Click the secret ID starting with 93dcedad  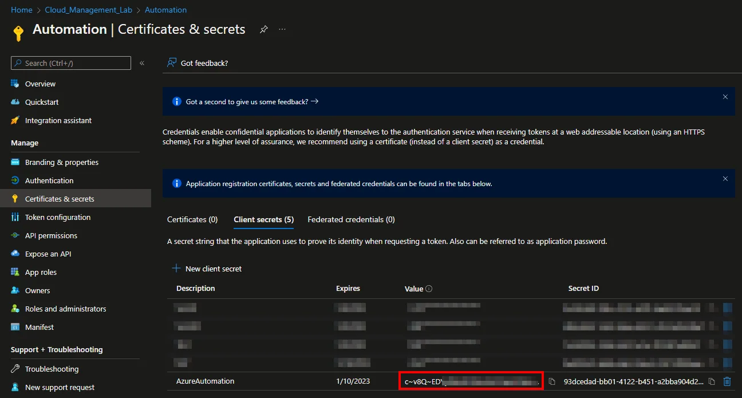click(634, 381)
